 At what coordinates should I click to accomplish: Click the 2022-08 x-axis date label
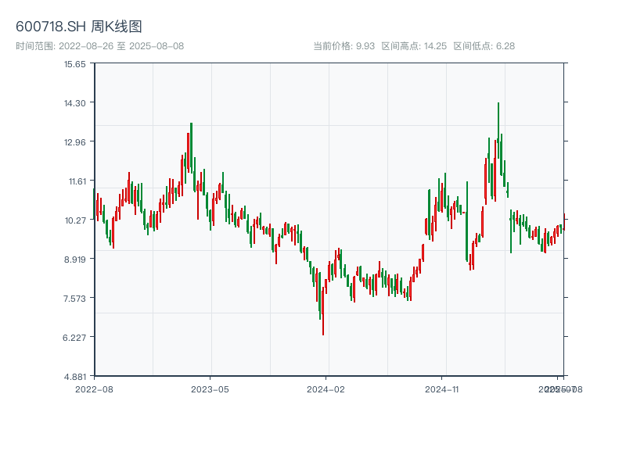coord(94,388)
